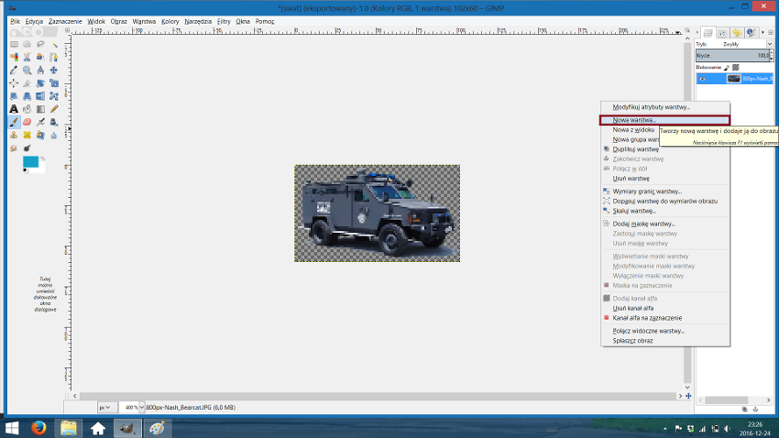Toggle lock pixels brush icon
This screenshot has height=438, width=779.
(726, 67)
